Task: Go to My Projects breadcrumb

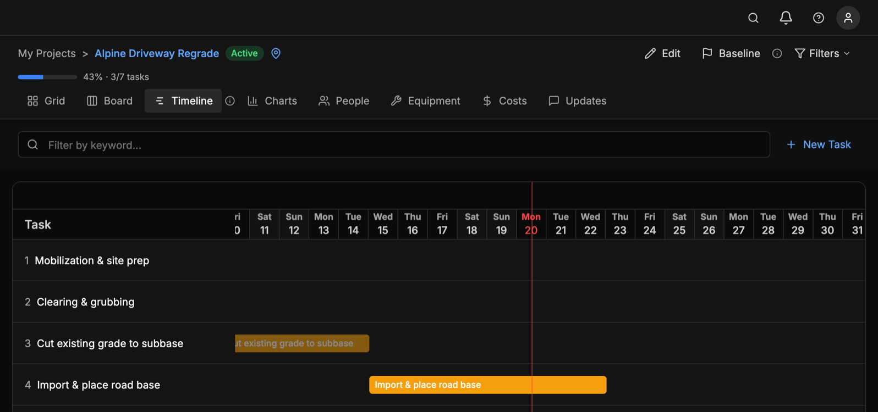Action: (47, 53)
